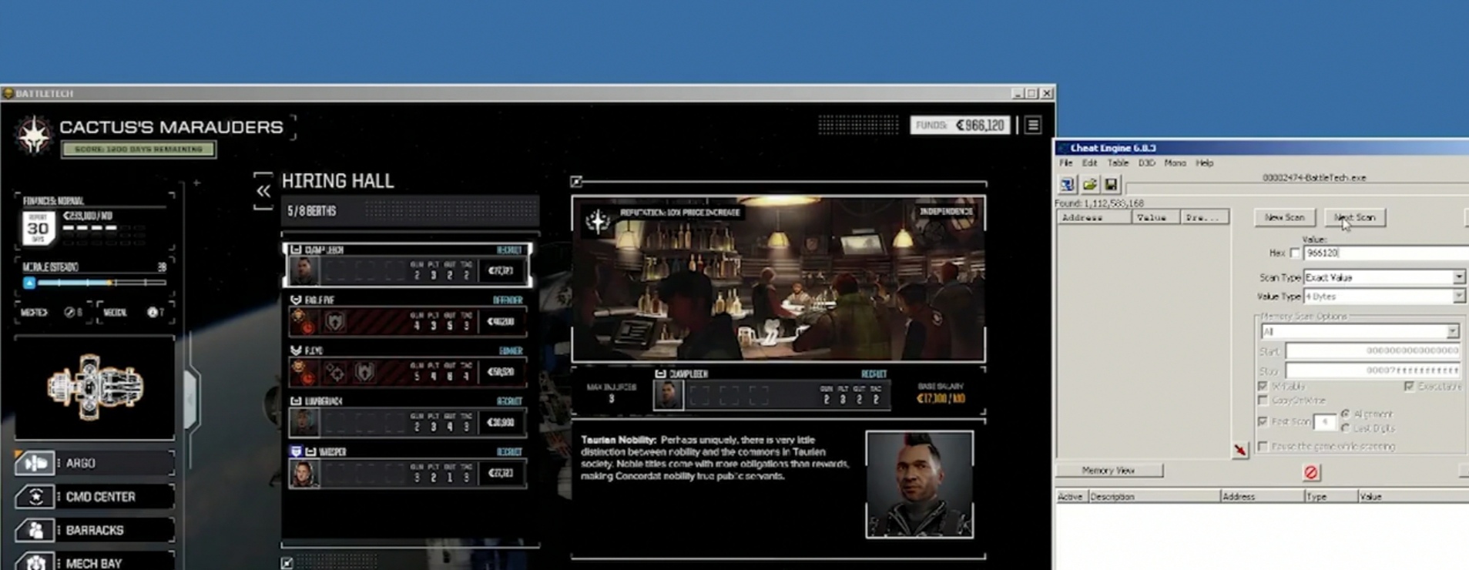Open Argo section icon in sidebar

coord(35,463)
